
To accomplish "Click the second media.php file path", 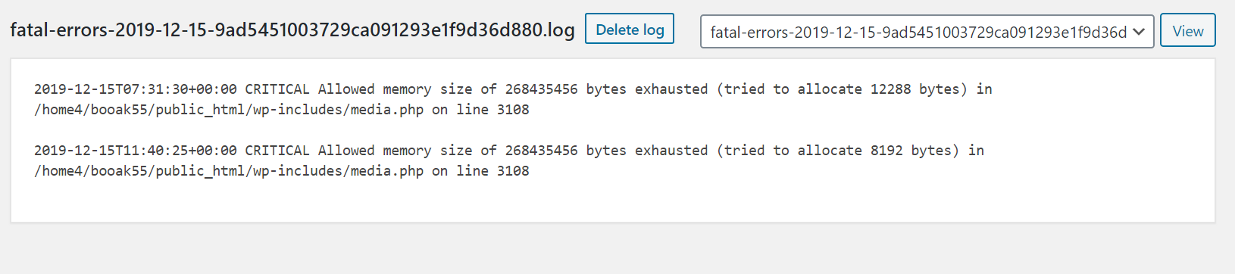I will tap(229, 171).
